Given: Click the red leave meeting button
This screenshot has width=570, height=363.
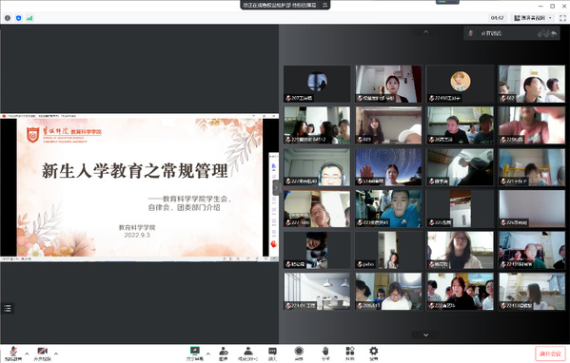Looking at the screenshot, I should 550,353.
